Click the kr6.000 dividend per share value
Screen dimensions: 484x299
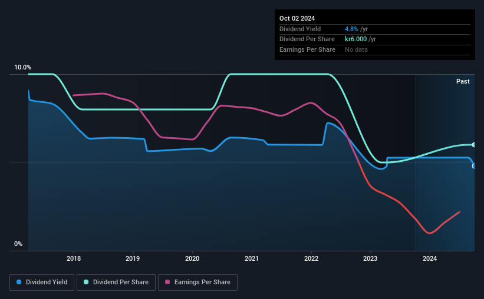pyautogui.click(x=355, y=39)
